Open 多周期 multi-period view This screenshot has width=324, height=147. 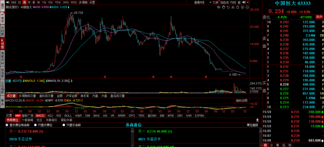83,2
